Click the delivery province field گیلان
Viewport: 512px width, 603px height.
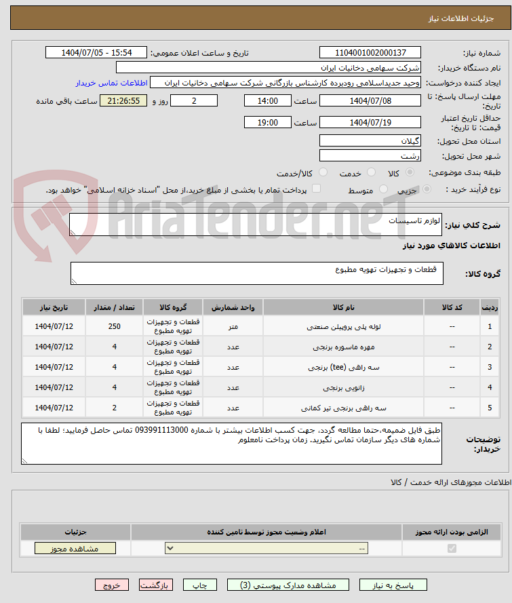click(370, 141)
